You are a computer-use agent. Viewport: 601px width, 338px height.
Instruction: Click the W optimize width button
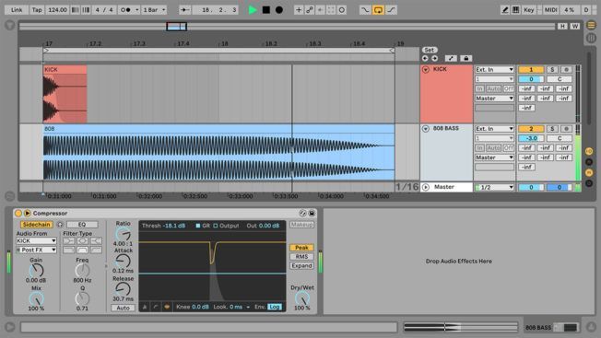[x=574, y=26]
